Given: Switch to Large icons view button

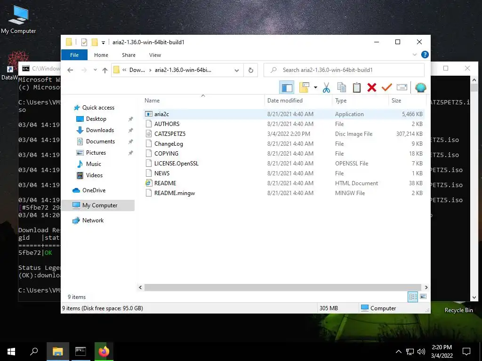Looking at the screenshot, I should click(x=423, y=297).
